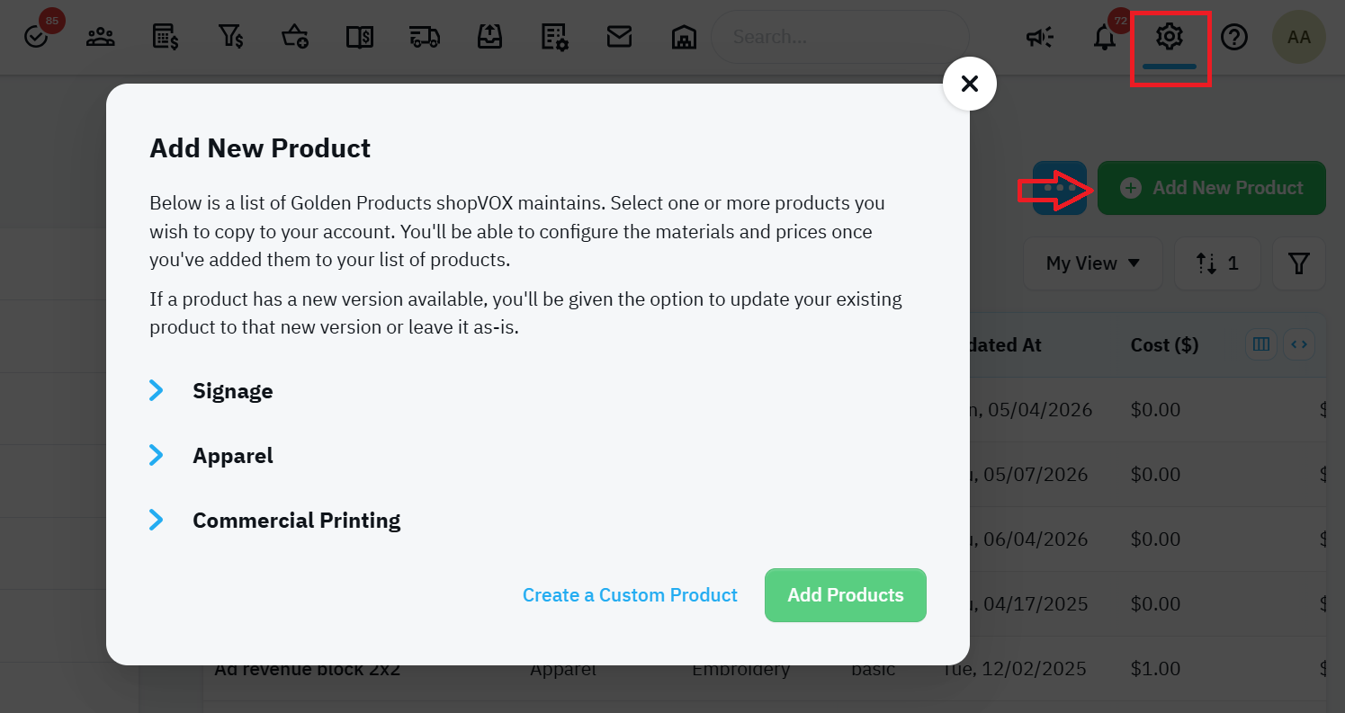Click the Create a Custom Product link

pyautogui.click(x=630, y=595)
